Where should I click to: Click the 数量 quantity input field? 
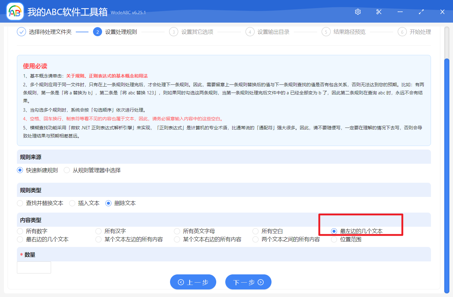click(34, 267)
